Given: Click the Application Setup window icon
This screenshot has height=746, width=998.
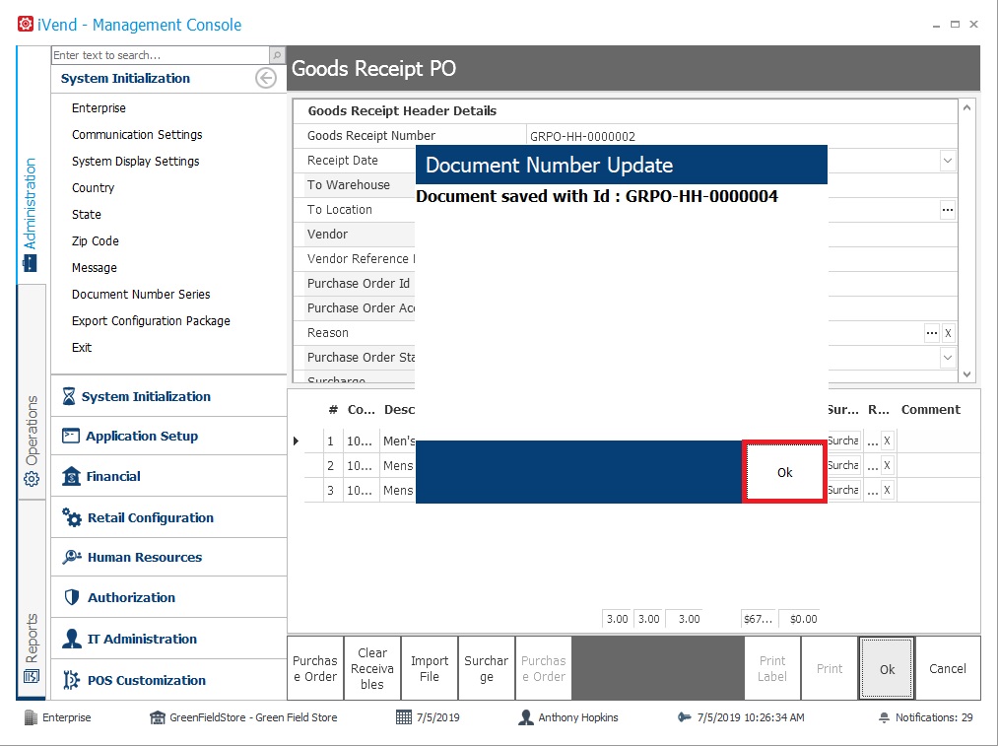Looking at the screenshot, I should pyautogui.click(x=71, y=436).
